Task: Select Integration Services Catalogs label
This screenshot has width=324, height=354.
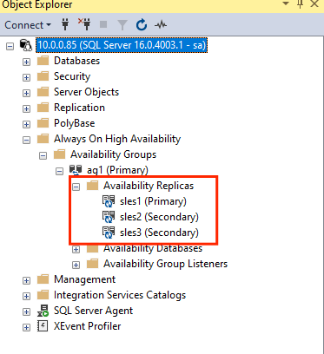Action: click(x=120, y=295)
